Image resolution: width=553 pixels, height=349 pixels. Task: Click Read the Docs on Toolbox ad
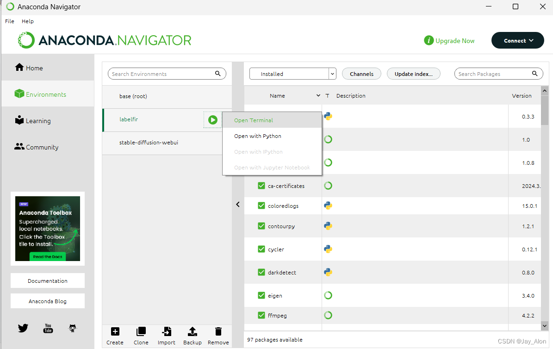point(48,256)
